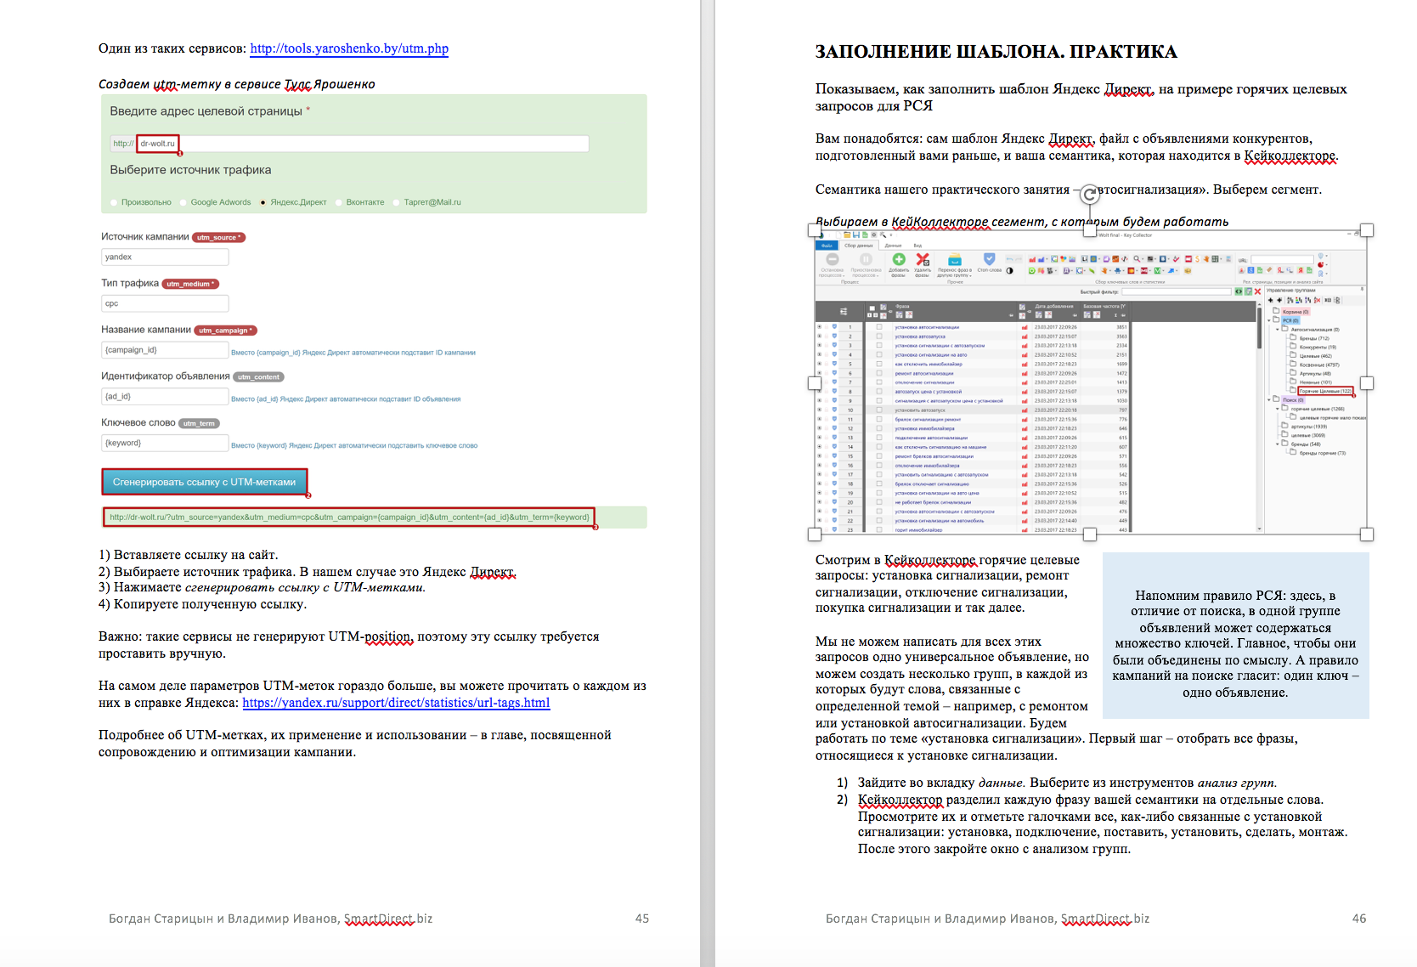Viewport: 1417px width, 967px height.
Task: Expand row 5 with the plus icon
Action: tap(819, 364)
